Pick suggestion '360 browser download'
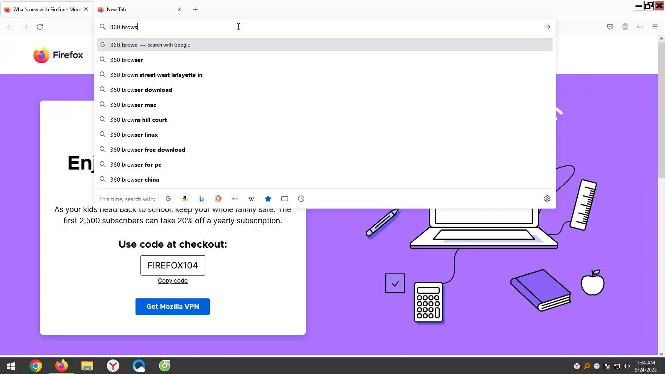Screen dimensions: 665x374 (325, 90)
